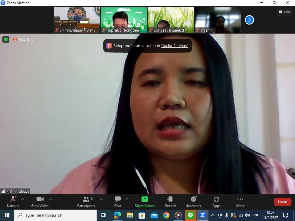Show next participants with blue arrow

[x=249, y=20]
